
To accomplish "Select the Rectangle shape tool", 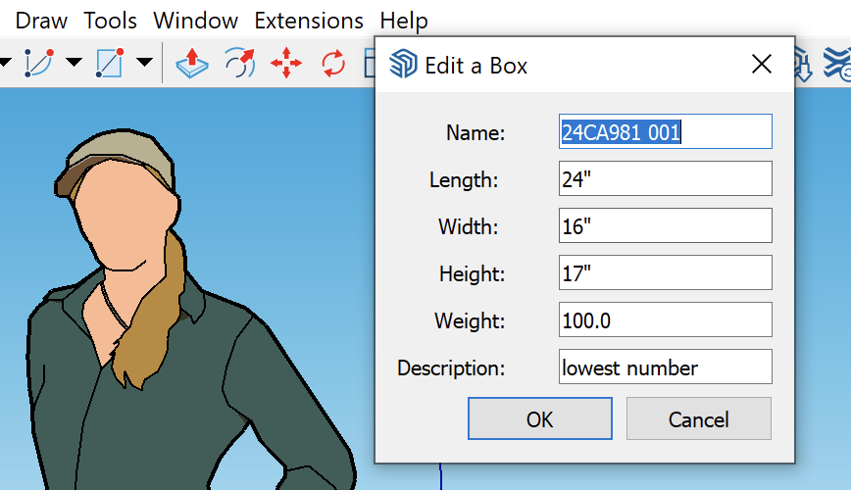I will click(x=108, y=63).
